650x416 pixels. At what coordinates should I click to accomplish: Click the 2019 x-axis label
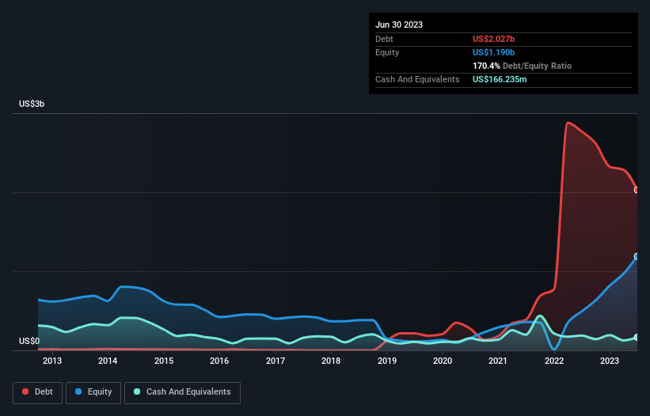pyautogui.click(x=387, y=361)
